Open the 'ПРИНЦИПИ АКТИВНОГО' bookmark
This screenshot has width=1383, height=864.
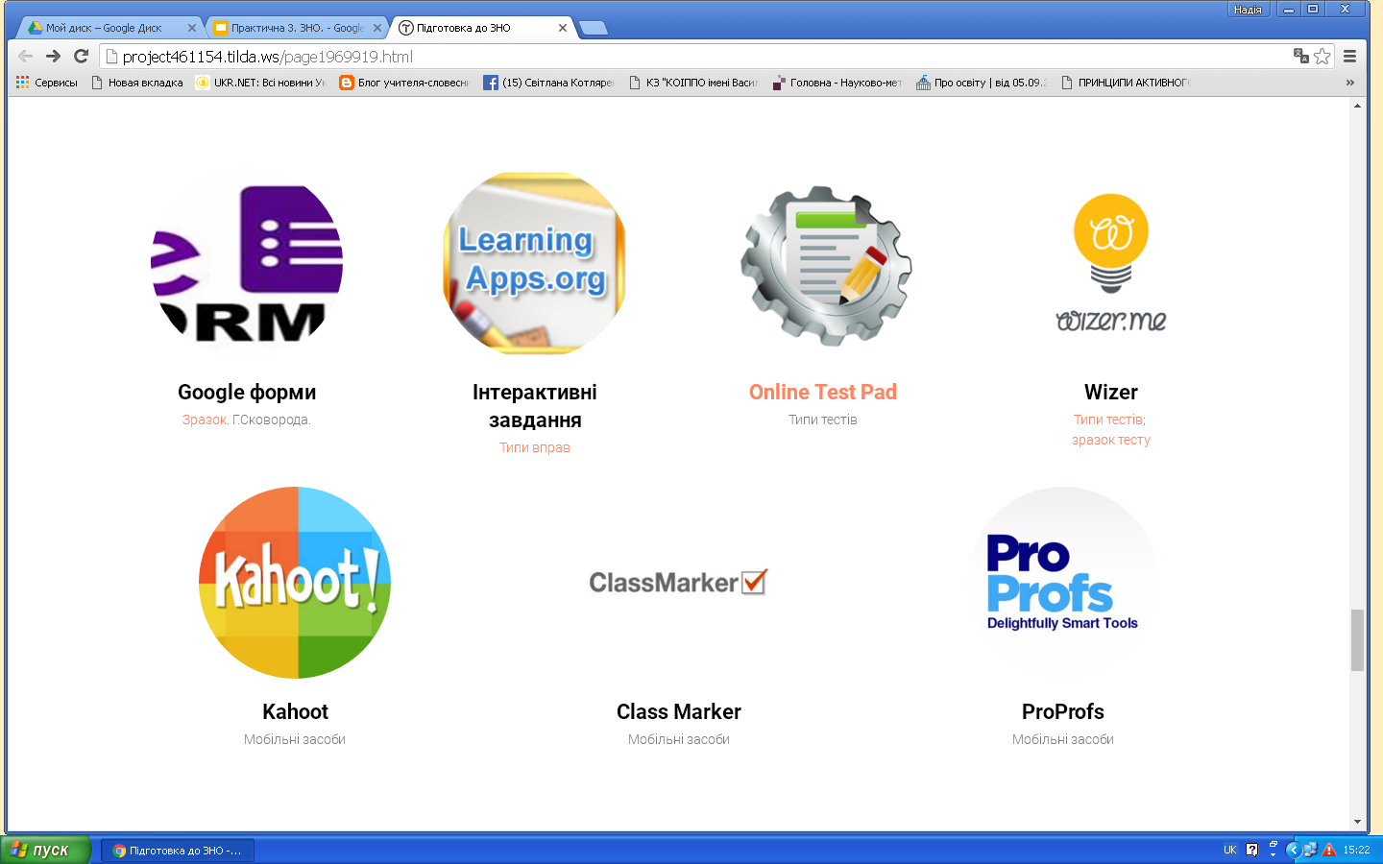(1125, 83)
